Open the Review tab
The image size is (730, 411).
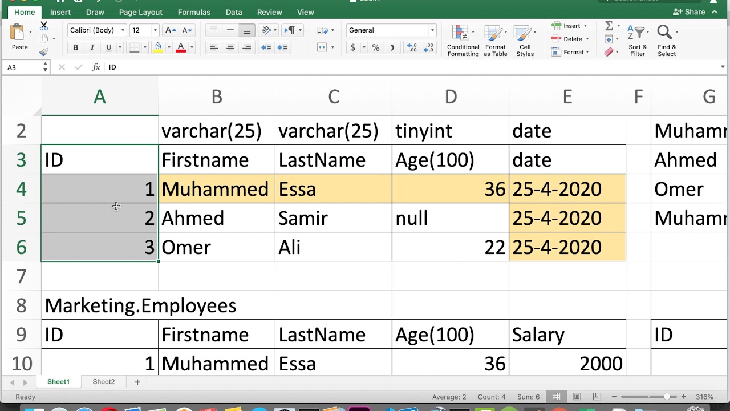[x=269, y=12]
